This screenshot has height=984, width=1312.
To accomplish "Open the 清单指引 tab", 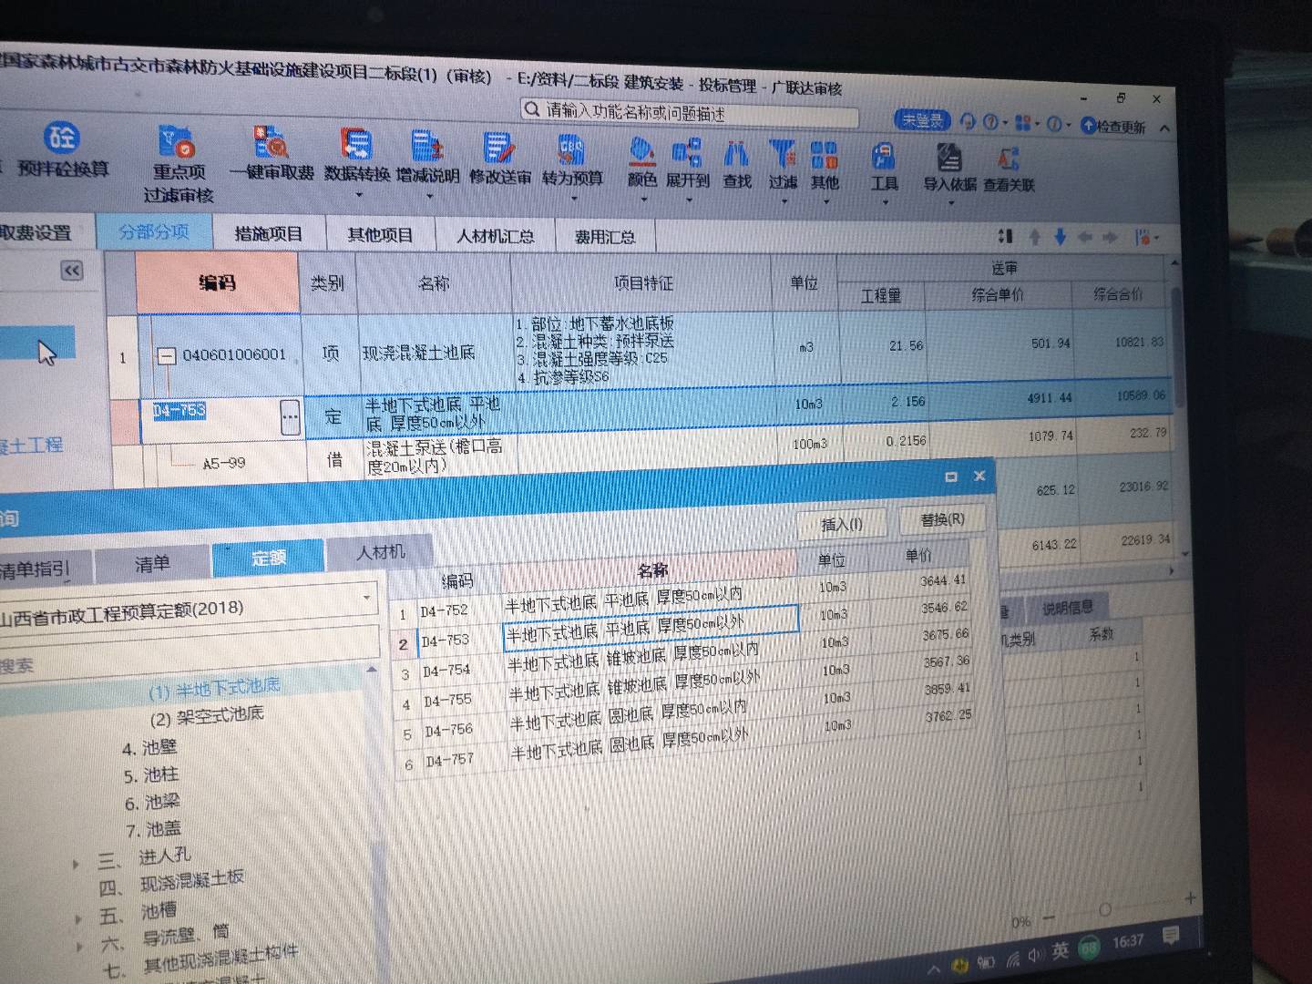I will [41, 570].
